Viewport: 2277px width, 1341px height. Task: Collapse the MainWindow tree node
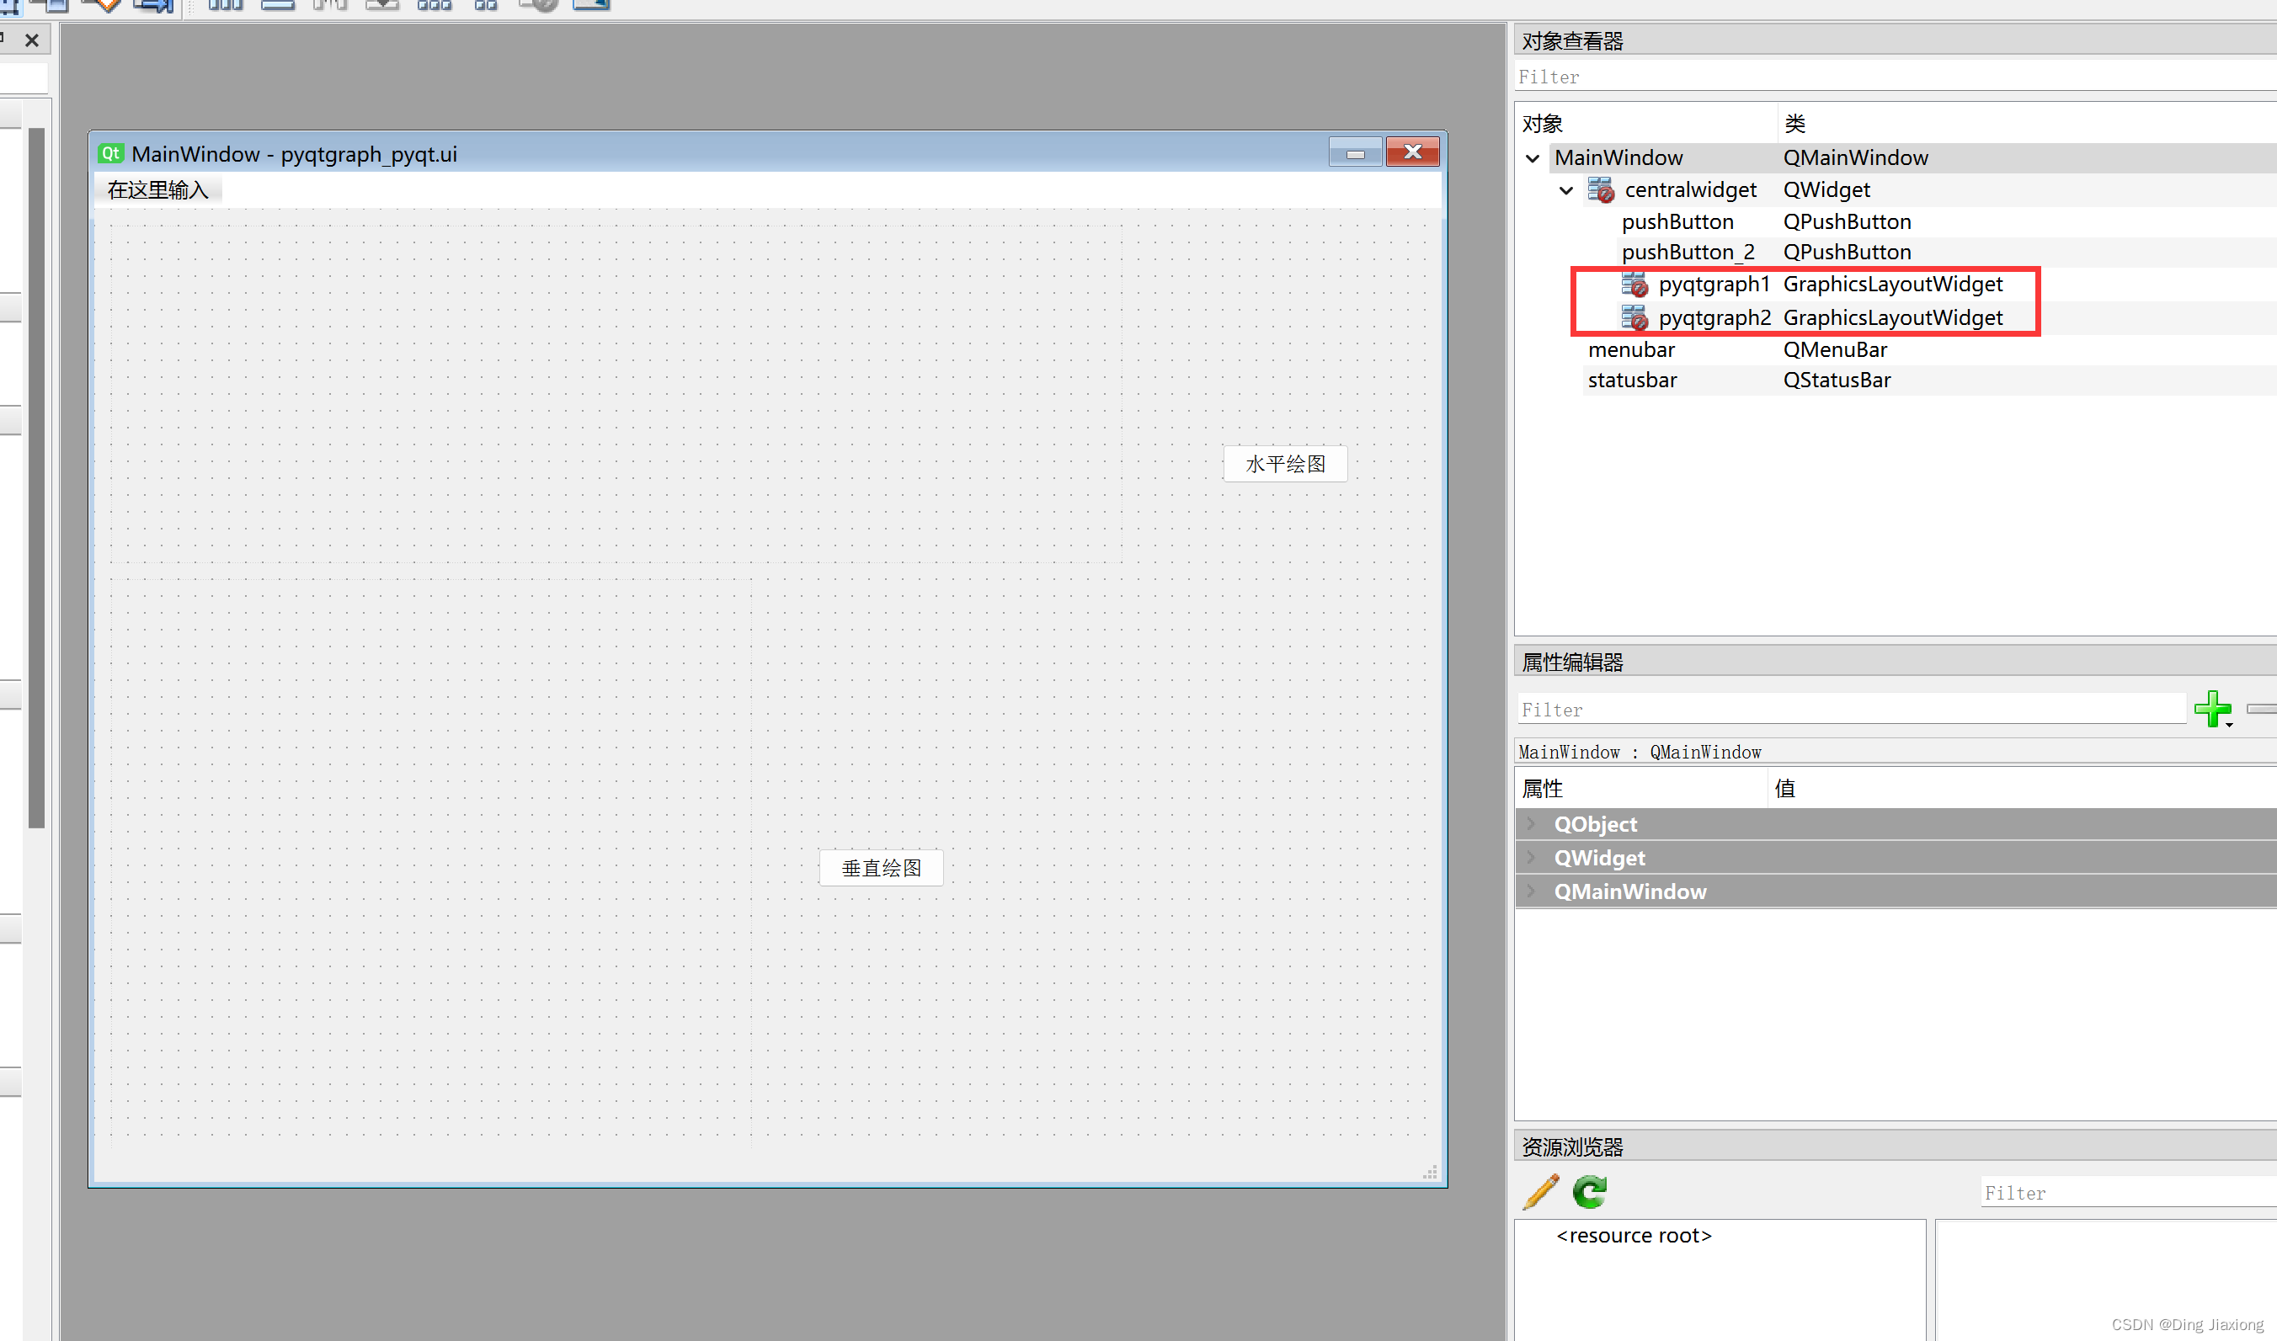pos(1532,158)
